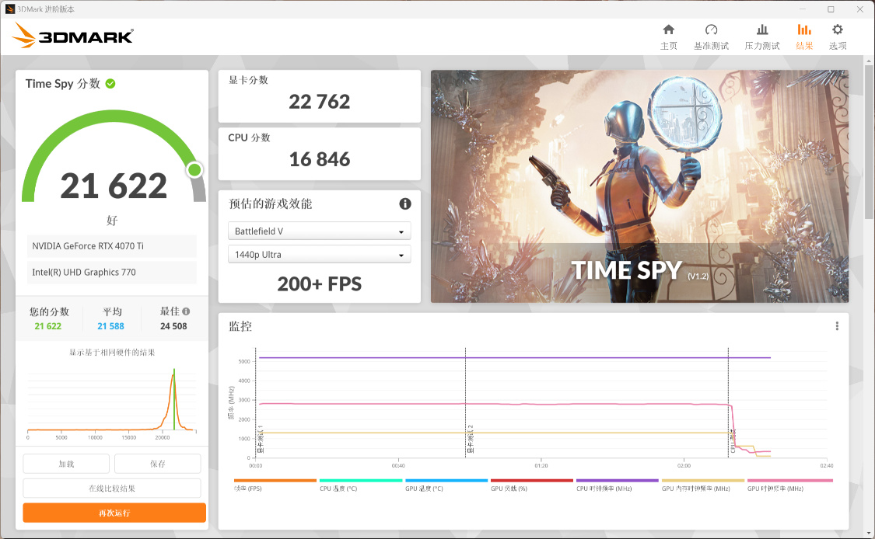Click the info icon next to 最佳
This screenshot has width=875, height=539.
[186, 311]
